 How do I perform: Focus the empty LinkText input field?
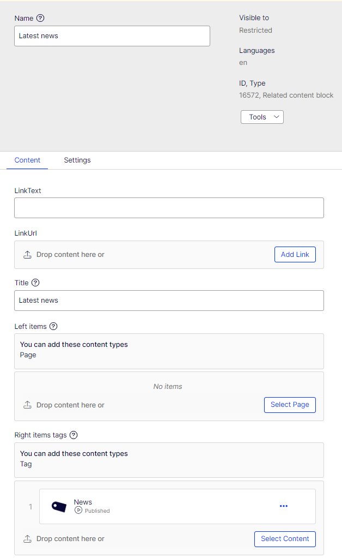click(x=169, y=208)
